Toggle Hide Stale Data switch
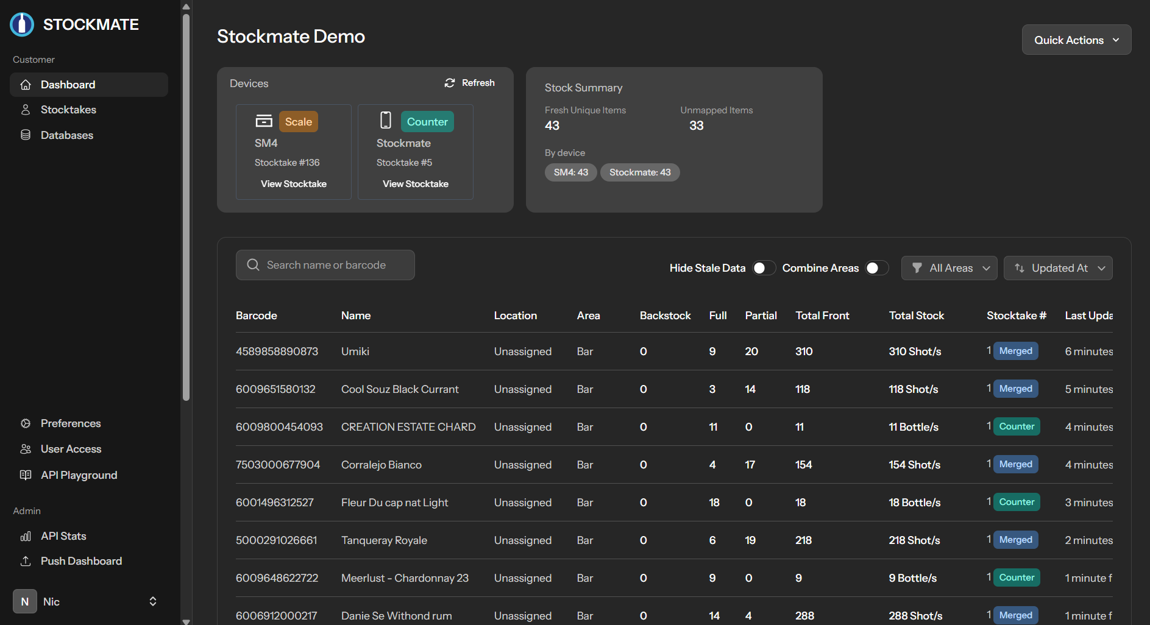The image size is (1150, 625). (x=764, y=268)
